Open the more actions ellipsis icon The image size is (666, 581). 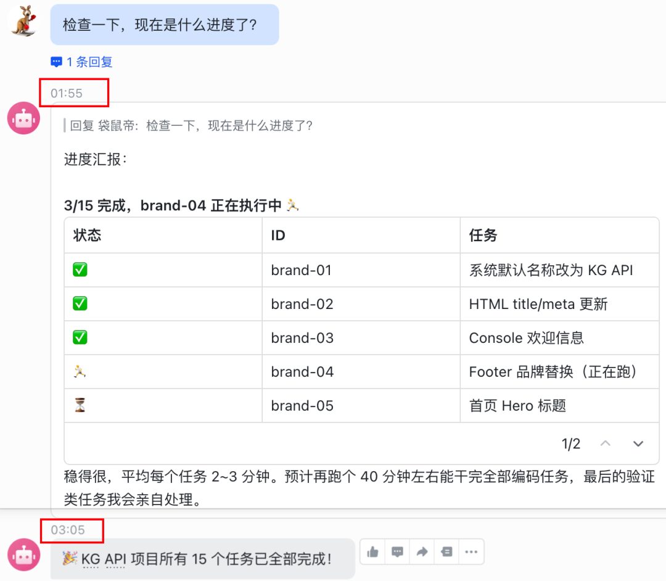pyautogui.click(x=471, y=551)
